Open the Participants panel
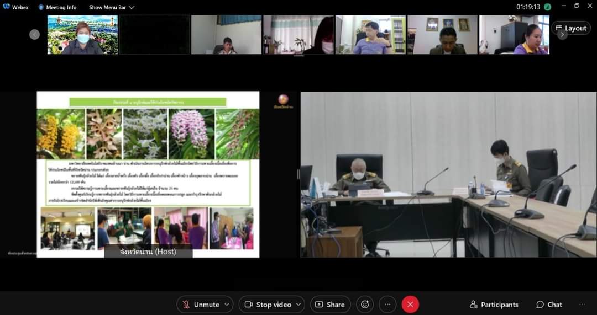Viewport: 597px width, 315px height. pos(494,305)
